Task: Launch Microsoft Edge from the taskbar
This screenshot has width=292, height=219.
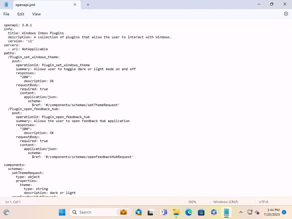Action: point(189,212)
